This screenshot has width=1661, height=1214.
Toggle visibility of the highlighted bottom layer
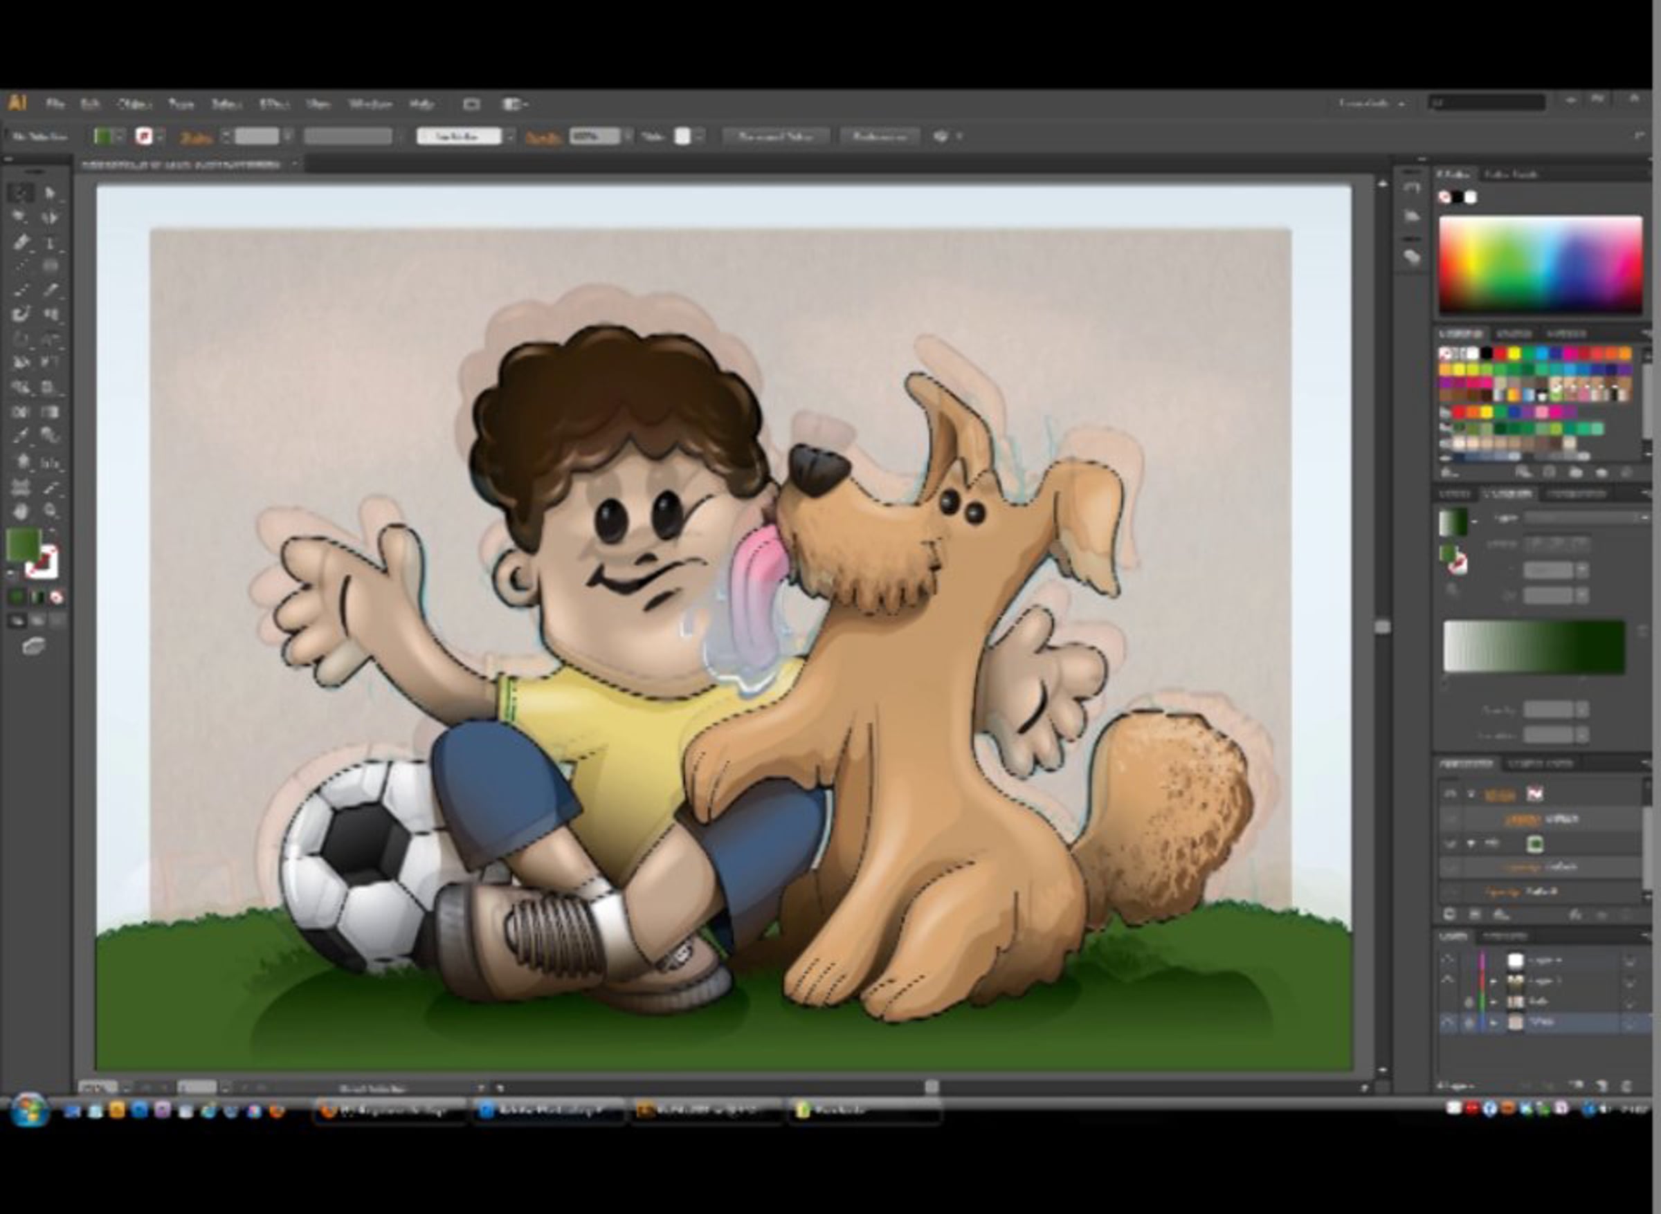pos(1448,1022)
